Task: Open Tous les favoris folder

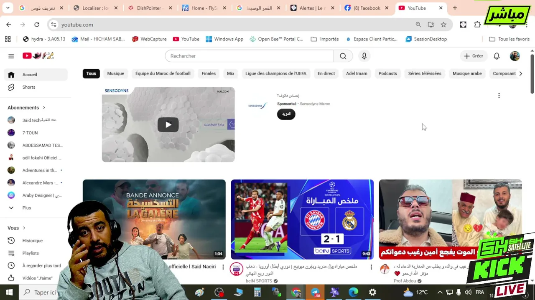Action: point(509,39)
